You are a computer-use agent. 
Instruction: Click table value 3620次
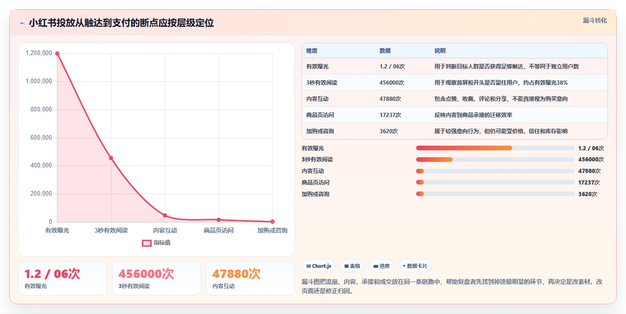(389, 131)
